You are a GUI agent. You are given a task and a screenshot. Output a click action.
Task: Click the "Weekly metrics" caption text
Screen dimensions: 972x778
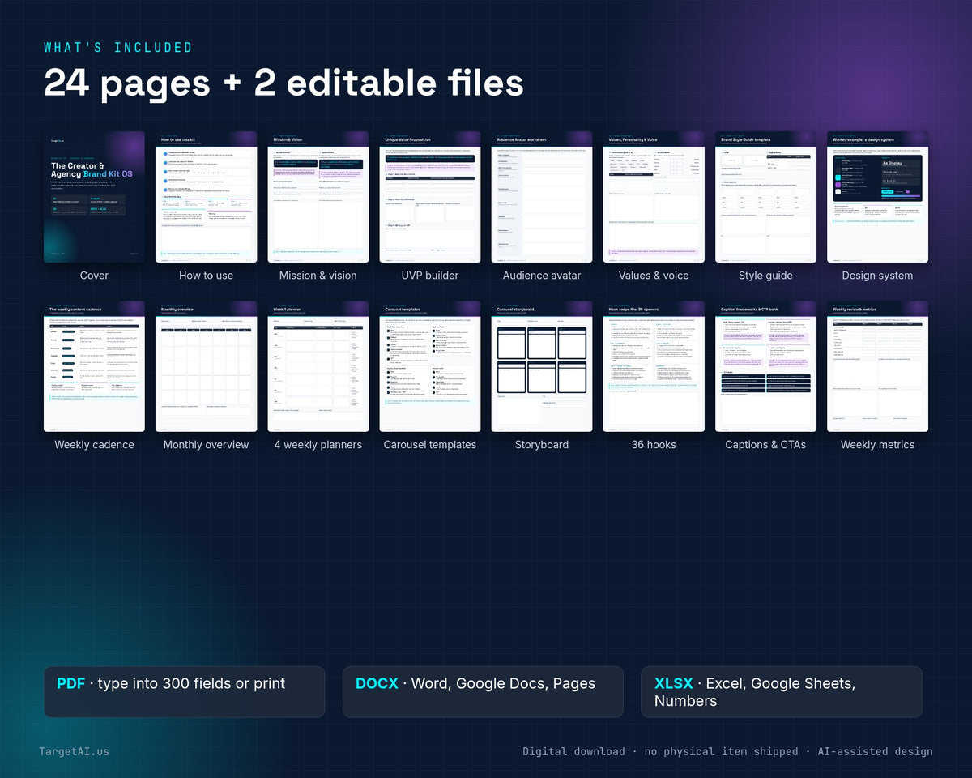click(x=877, y=445)
